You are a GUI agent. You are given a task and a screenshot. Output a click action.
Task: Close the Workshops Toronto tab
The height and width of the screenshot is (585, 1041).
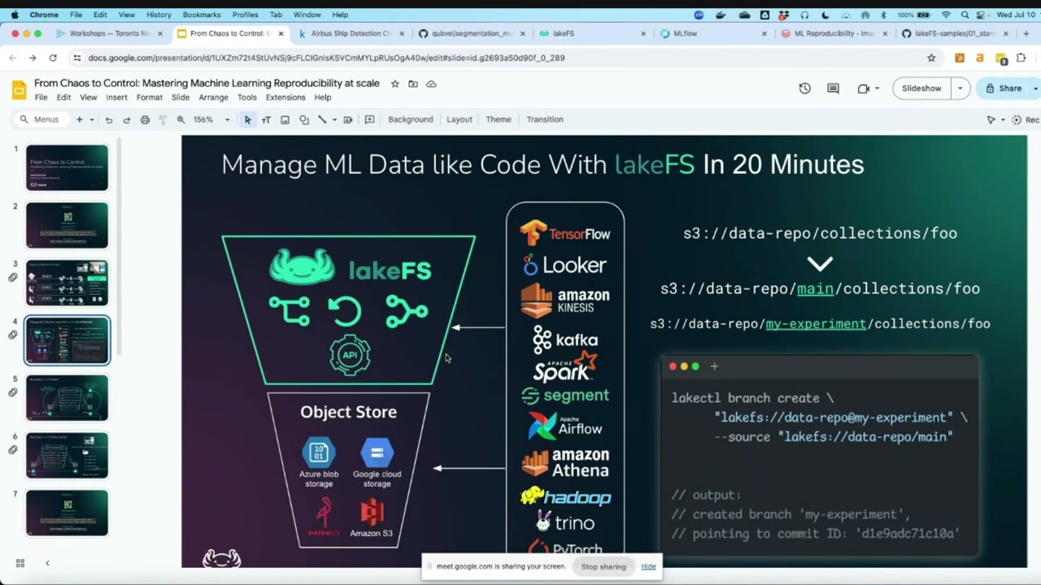pos(160,33)
